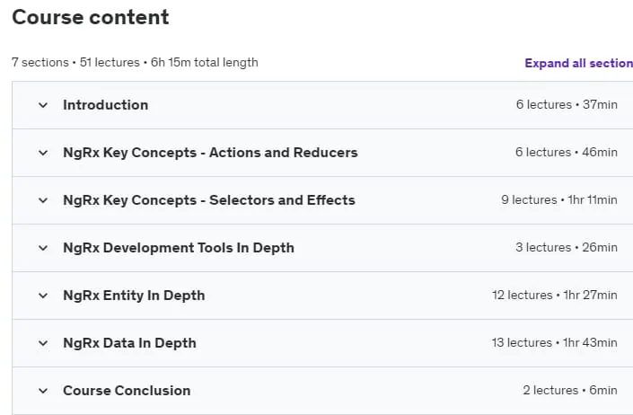Click NgRx Key Concepts - Actions and Reducers title
This screenshot has width=633, height=415.
(x=210, y=153)
